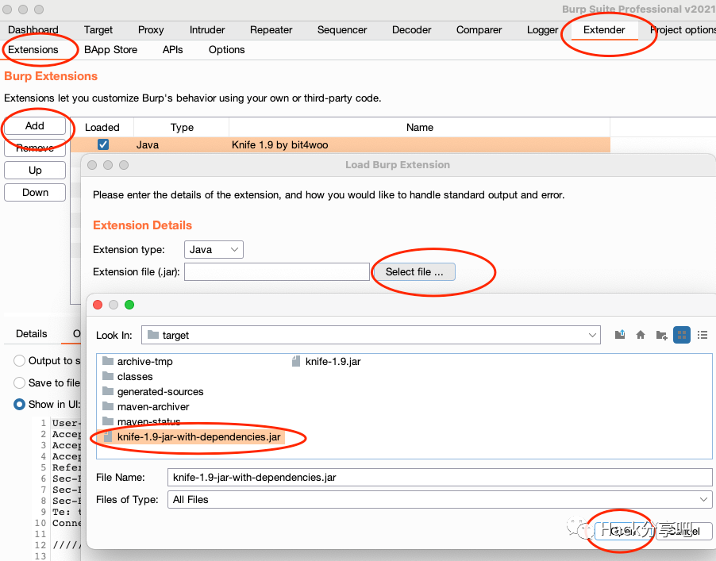Switch to the Intruder tab

click(207, 29)
